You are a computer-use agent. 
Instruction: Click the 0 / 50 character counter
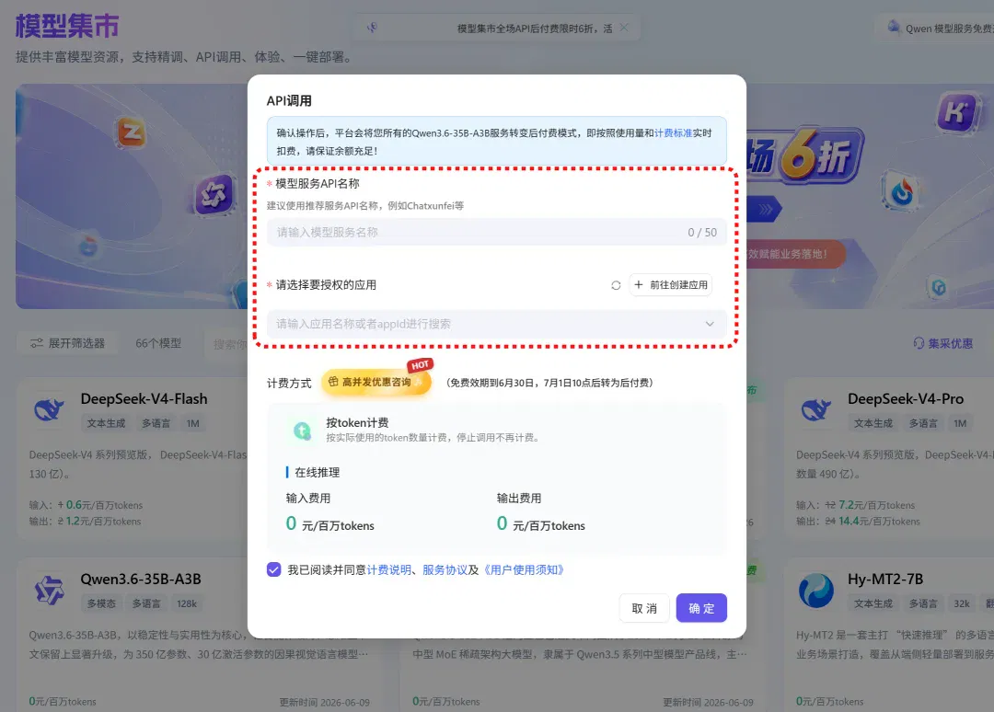(x=702, y=233)
